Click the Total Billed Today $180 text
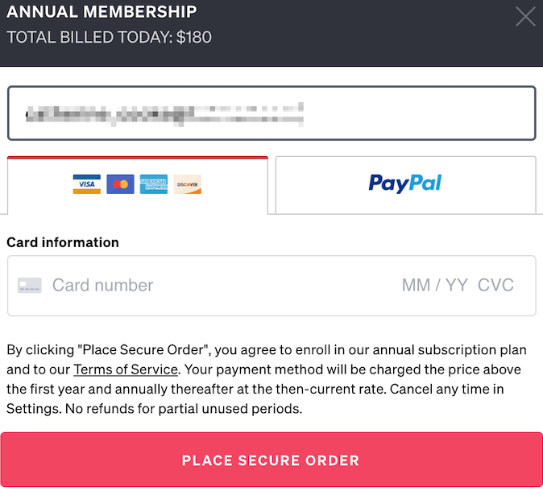543x495 pixels. 109,37
